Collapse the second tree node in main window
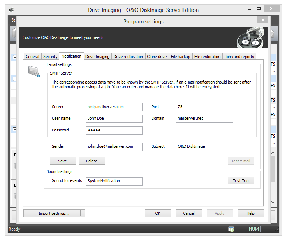287x241 pixels. pos(15,79)
